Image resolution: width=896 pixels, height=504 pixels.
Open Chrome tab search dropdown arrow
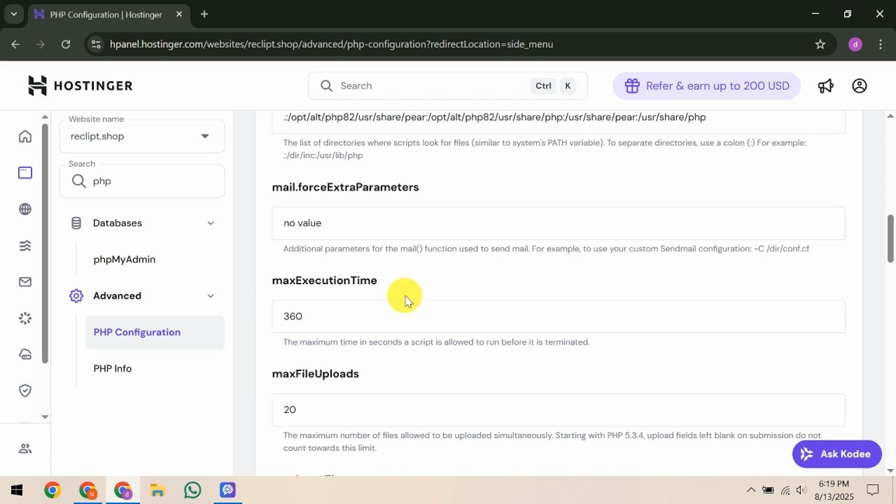tap(13, 14)
